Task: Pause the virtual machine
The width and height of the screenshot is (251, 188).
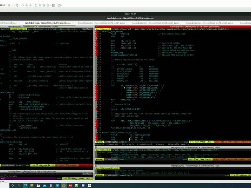Action: point(9,5)
